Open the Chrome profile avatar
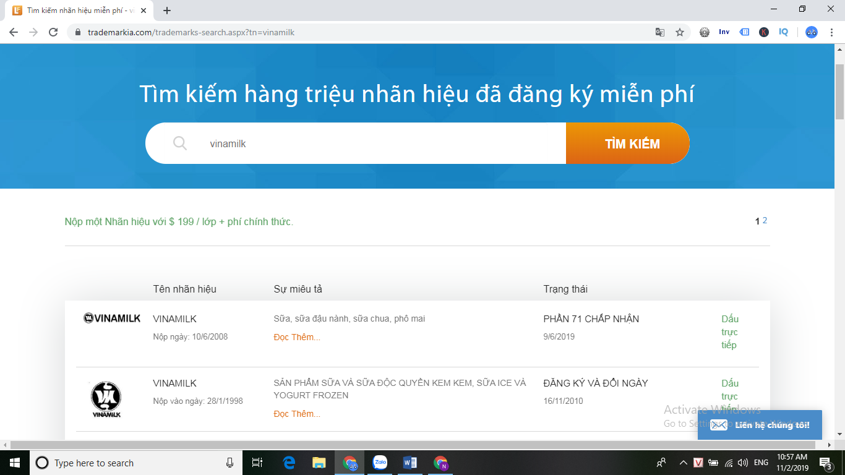 click(812, 32)
